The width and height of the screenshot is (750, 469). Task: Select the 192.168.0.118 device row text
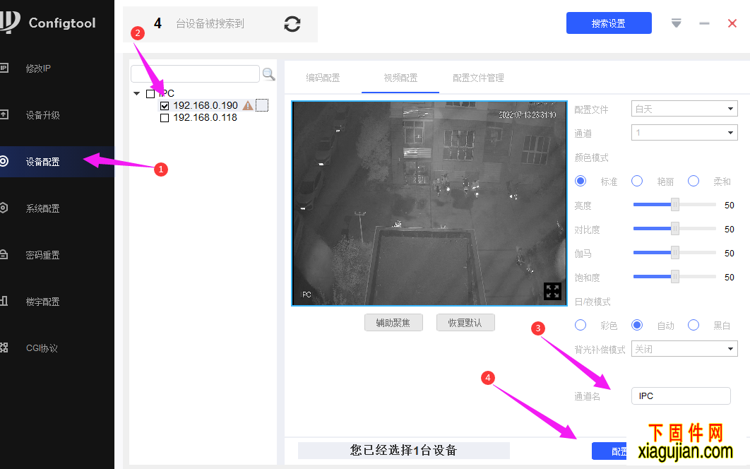206,118
